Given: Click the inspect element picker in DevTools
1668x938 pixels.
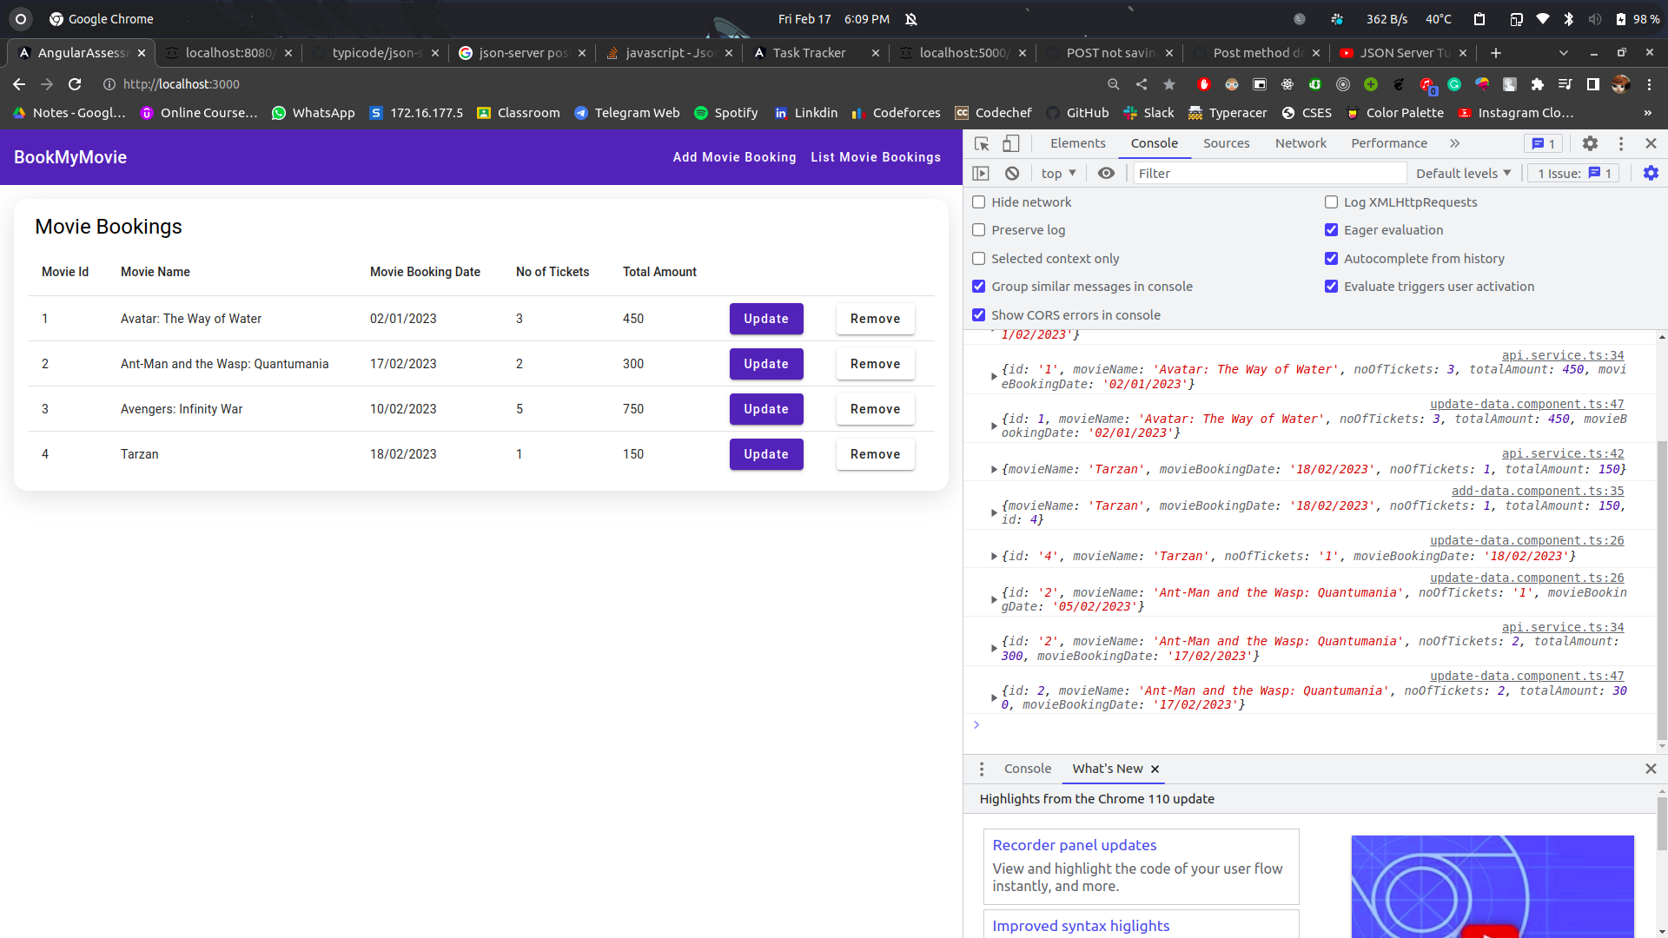Looking at the screenshot, I should click(x=982, y=143).
